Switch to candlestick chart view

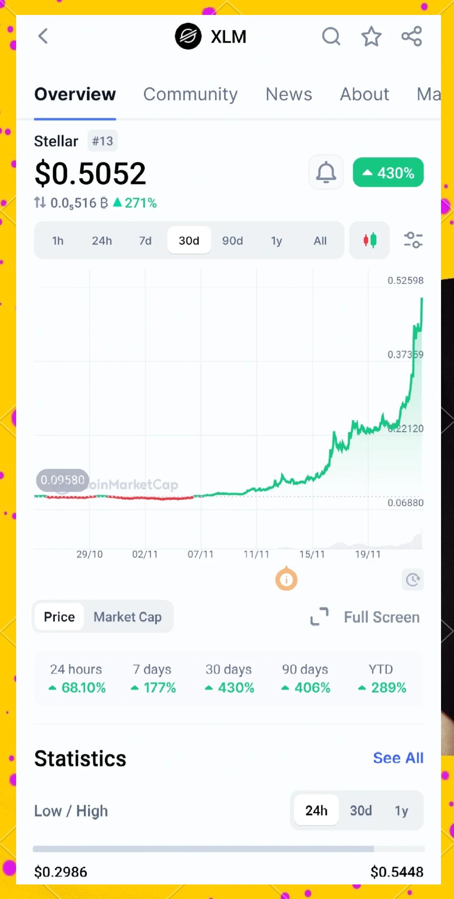point(369,240)
